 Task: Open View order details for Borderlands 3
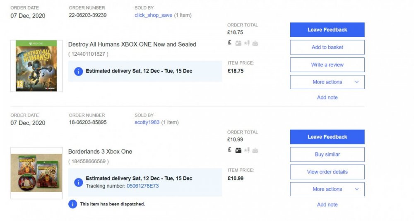pos(327,172)
